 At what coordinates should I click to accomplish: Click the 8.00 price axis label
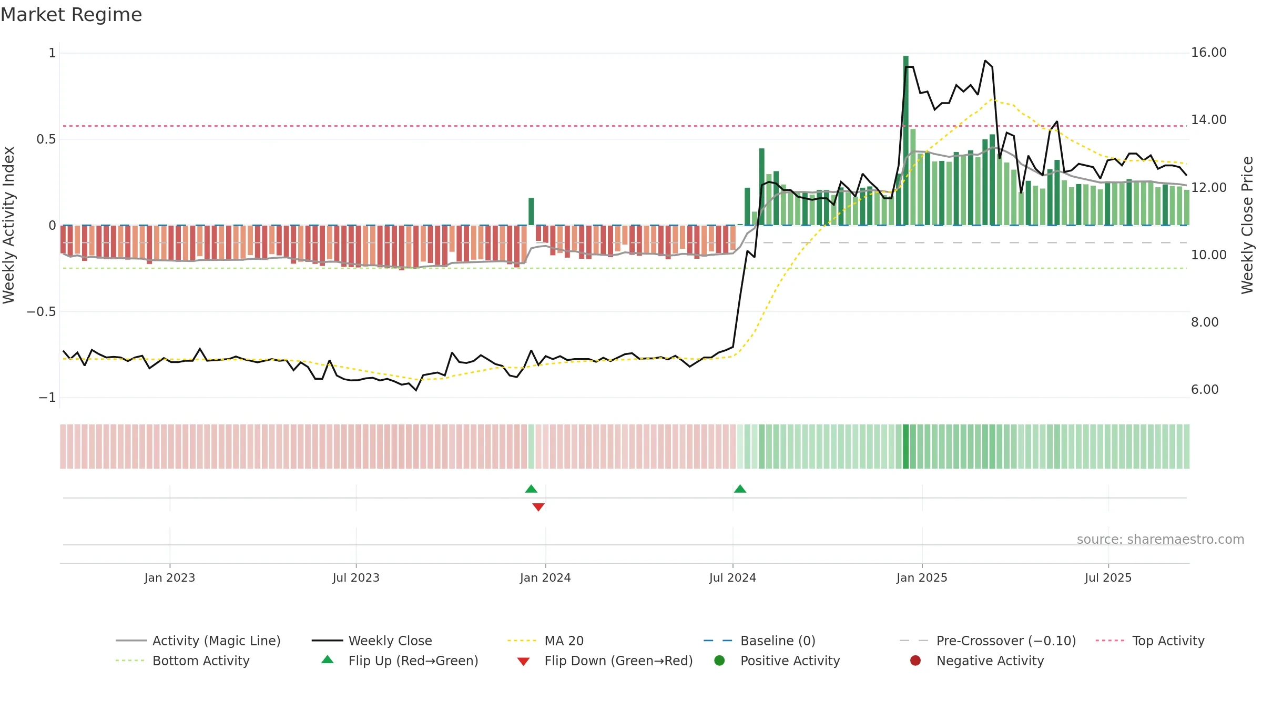1205,322
